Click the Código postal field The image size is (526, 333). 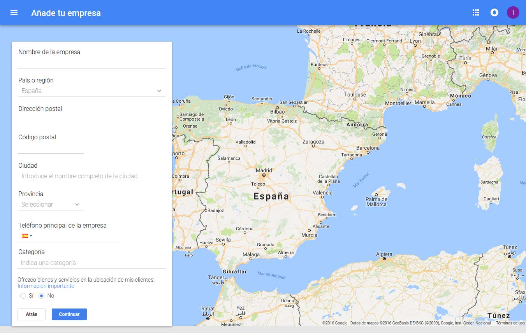[x=51, y=147]
